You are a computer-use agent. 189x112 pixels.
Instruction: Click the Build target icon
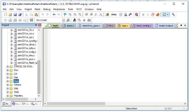pyautogui.click(x=10, y=20)
